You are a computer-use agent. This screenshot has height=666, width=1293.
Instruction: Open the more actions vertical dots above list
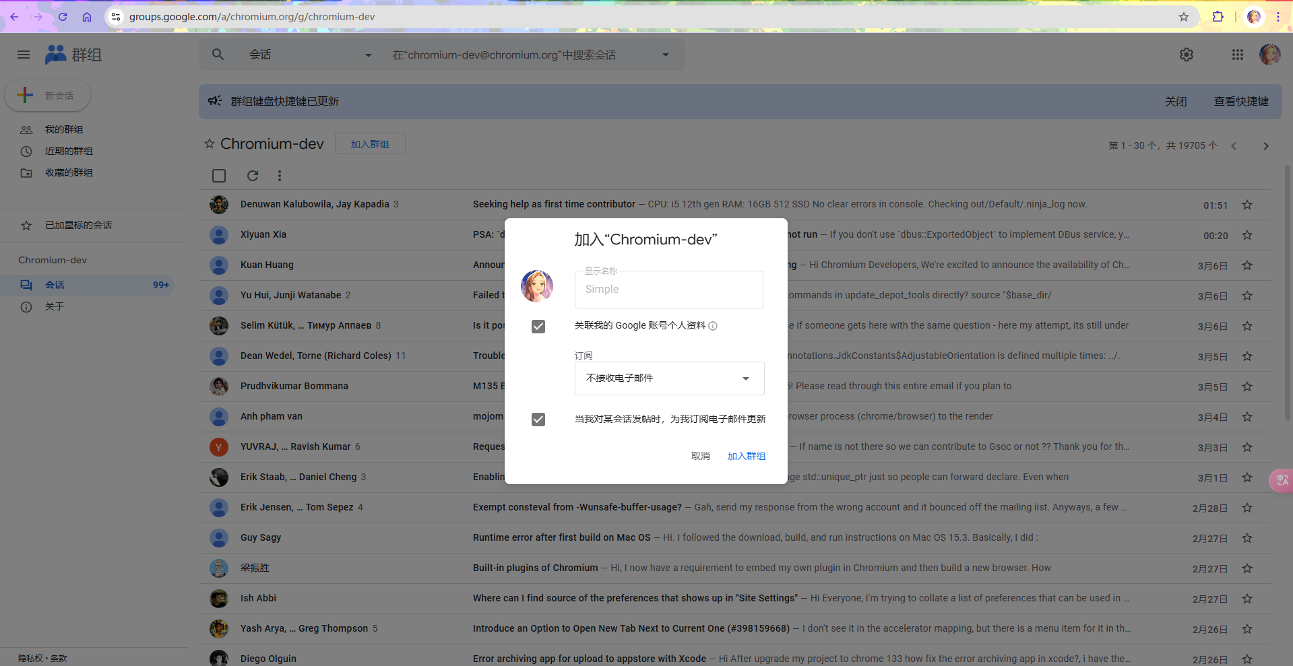click(x=280, y=176)
